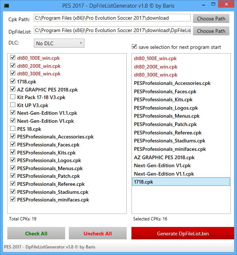The image size is (237, 255).
Task: Click into the DpFileList path text field
Action: pos(112,30)
